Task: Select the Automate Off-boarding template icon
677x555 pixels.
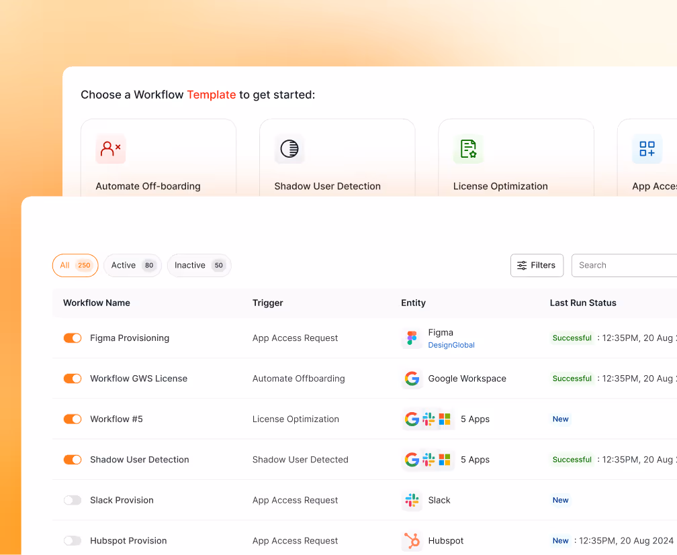Action: pyautogui.click(x=109, y=148)
